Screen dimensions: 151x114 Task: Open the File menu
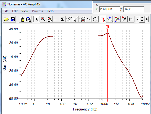(x=6, y=11)
